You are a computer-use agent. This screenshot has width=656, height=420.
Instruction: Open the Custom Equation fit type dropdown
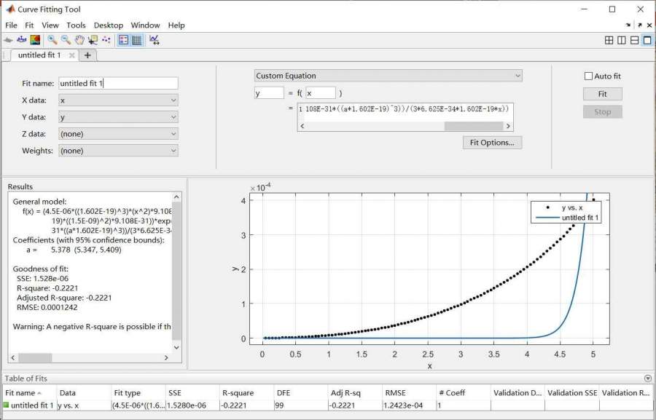pos(388,76)
